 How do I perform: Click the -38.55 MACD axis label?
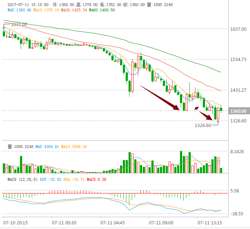click(x=237, y=214)
